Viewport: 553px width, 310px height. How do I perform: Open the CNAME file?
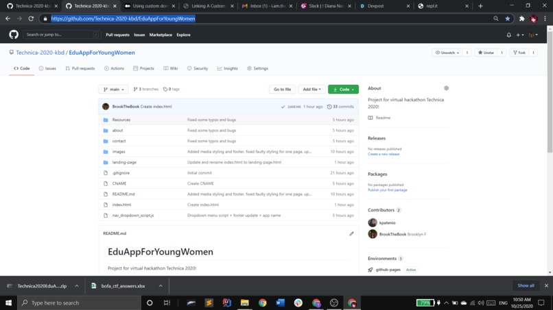(119, 183)
